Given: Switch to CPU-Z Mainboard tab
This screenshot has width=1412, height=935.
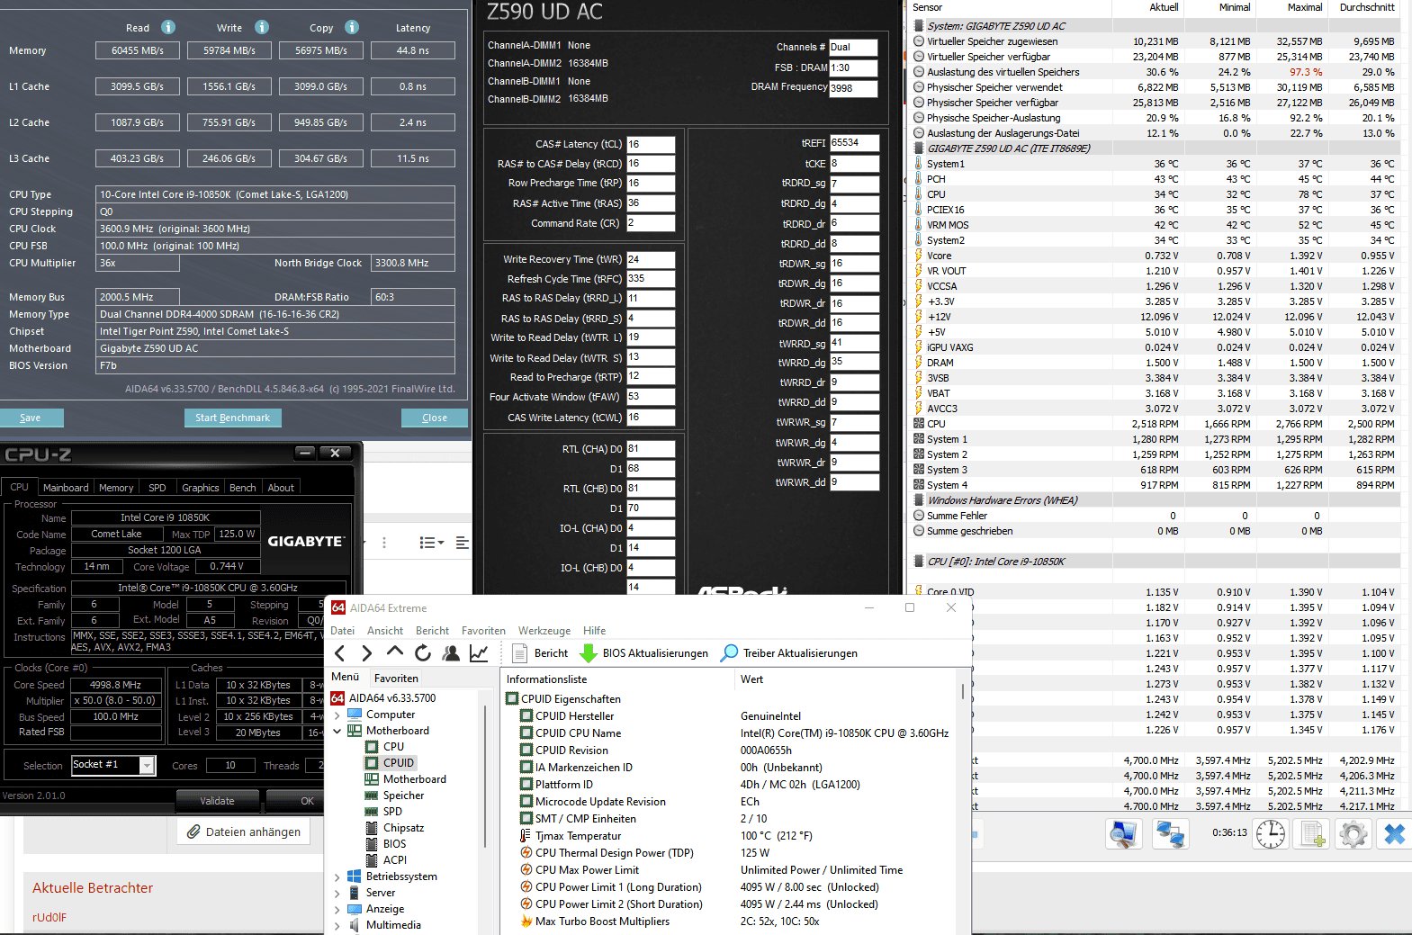Looking at the screenshot, I should click(x=66, y=488).
